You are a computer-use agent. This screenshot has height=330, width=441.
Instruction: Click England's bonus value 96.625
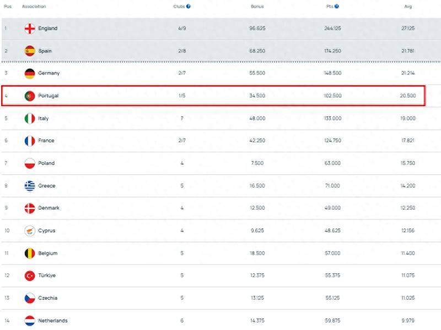point(257,29)
